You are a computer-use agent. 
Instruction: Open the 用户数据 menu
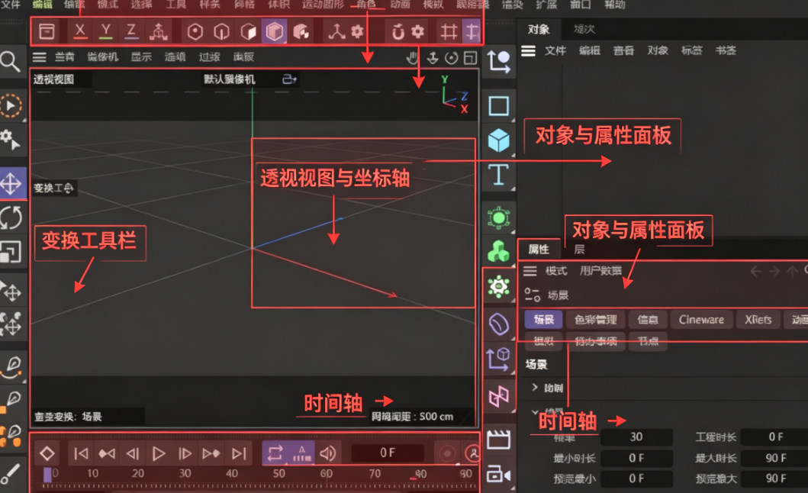[600, 271]
